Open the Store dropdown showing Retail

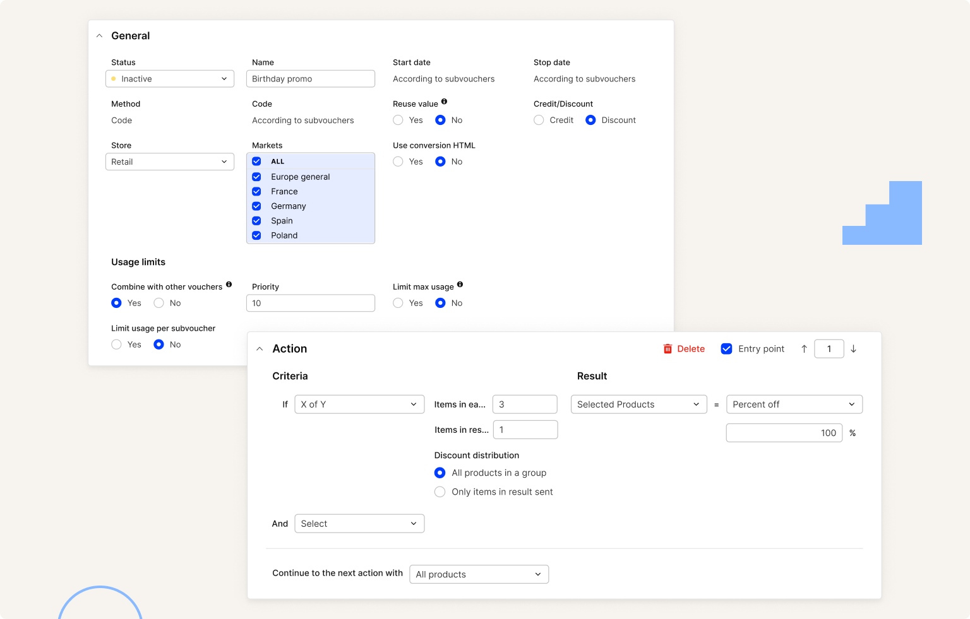tap(169, 162)
